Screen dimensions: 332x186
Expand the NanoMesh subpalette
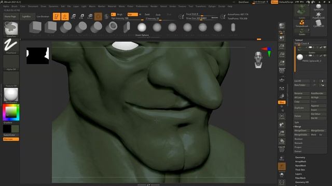(300, 166)
